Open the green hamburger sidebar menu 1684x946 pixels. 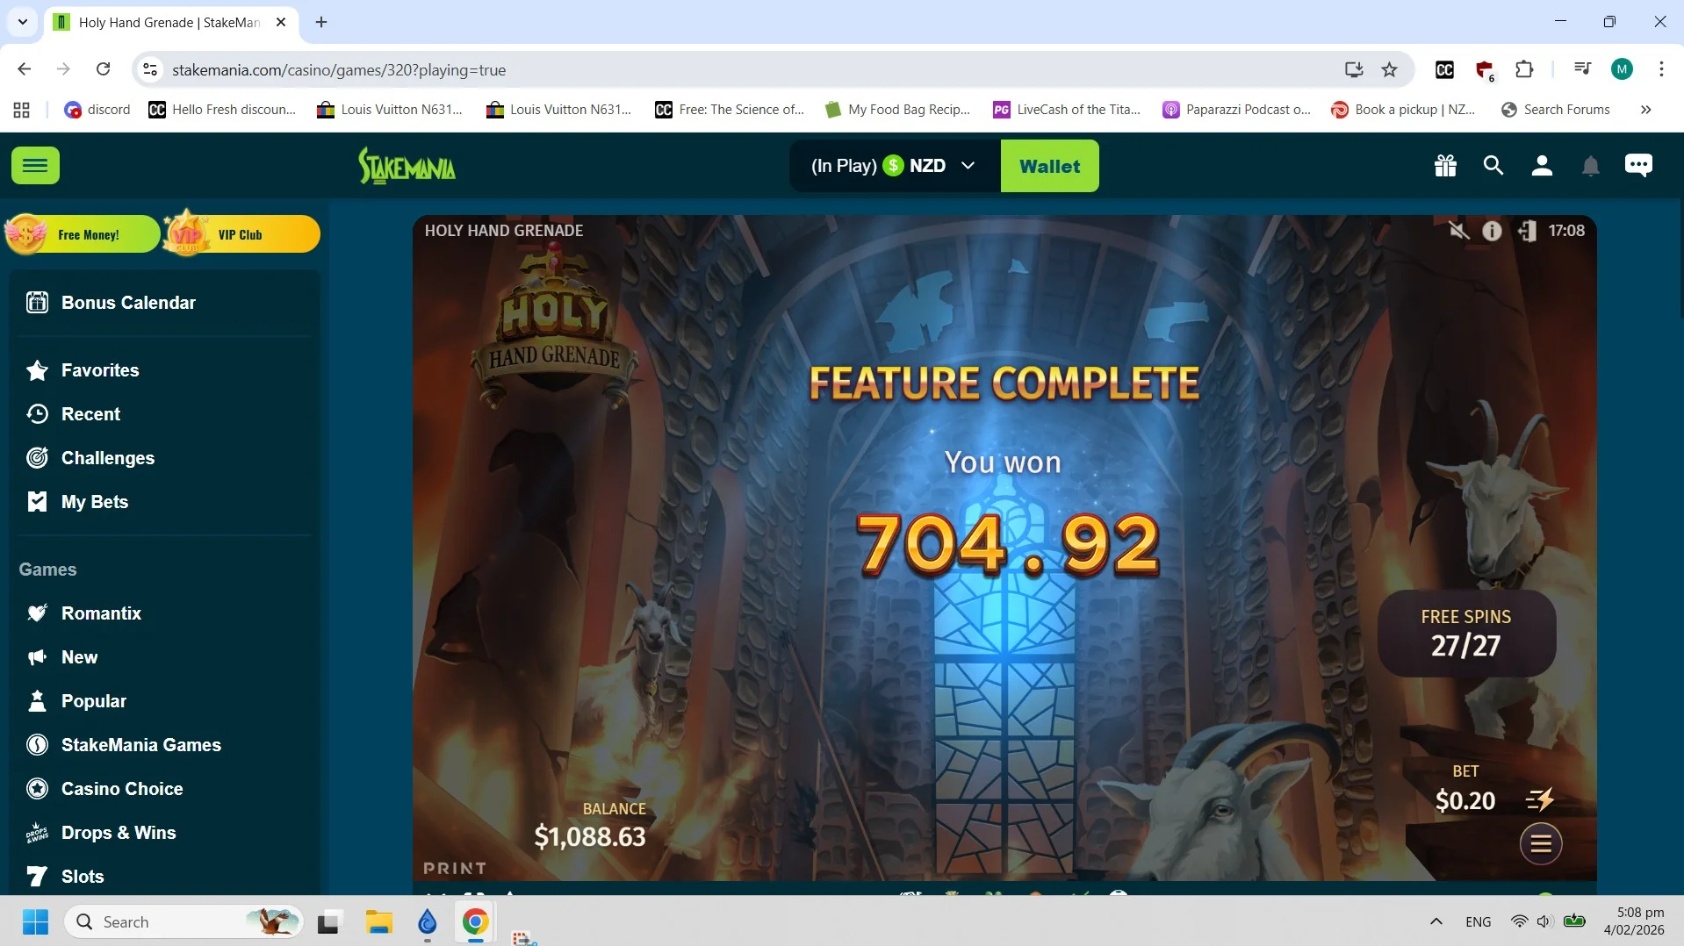[35, 166]
